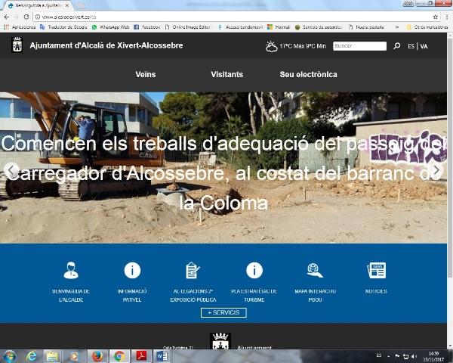
Task: Open Firefox from the Windows taskbar
Action: [x=97, y=355]
